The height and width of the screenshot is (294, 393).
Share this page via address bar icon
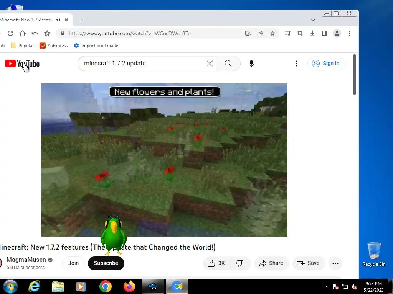tap(260, 34)
